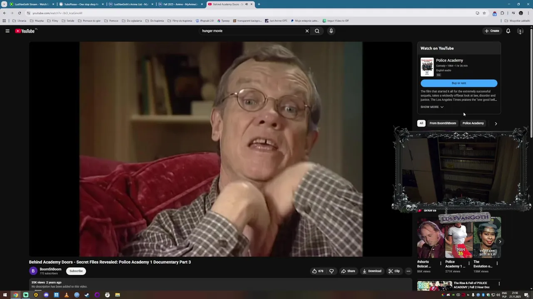Select the Police Academy filter chip
The height and width of the screenshot is (299, 533).
(x=473, y=123)
